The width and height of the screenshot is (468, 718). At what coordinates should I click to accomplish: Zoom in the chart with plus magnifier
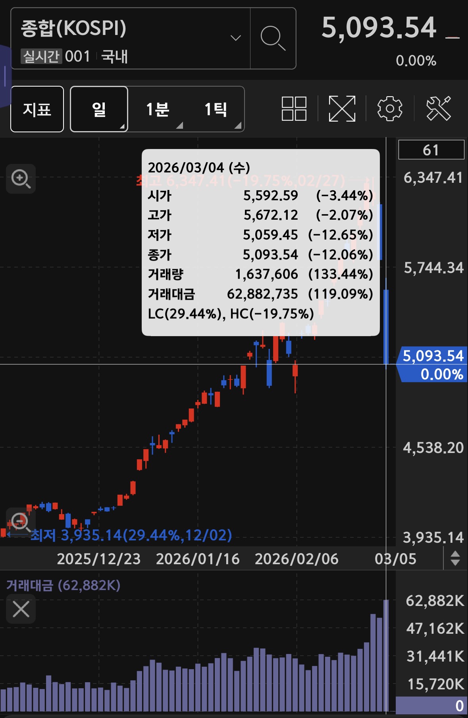coord(21,179)
